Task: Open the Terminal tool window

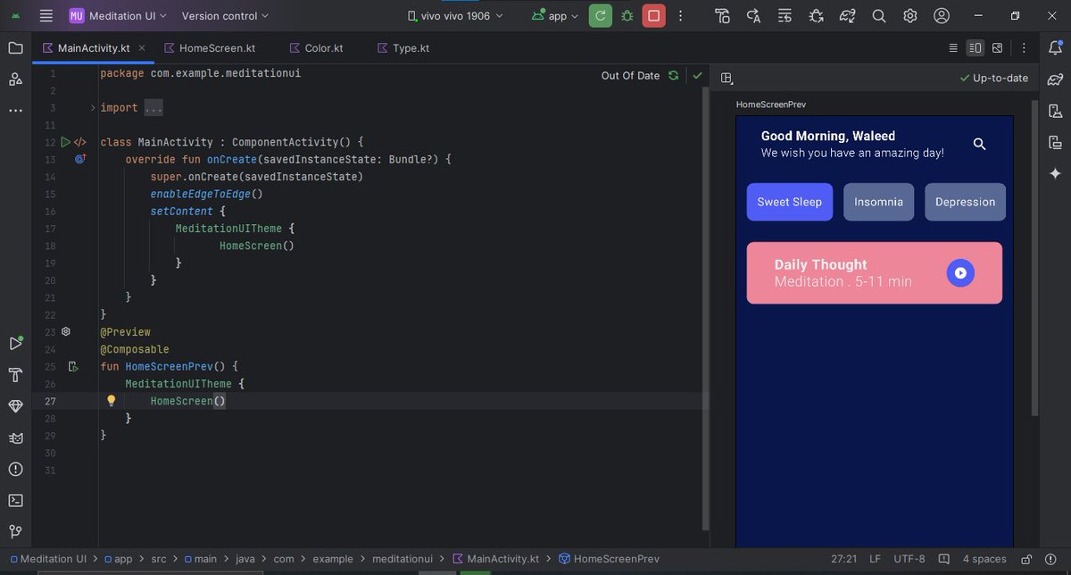Action: 15,500
